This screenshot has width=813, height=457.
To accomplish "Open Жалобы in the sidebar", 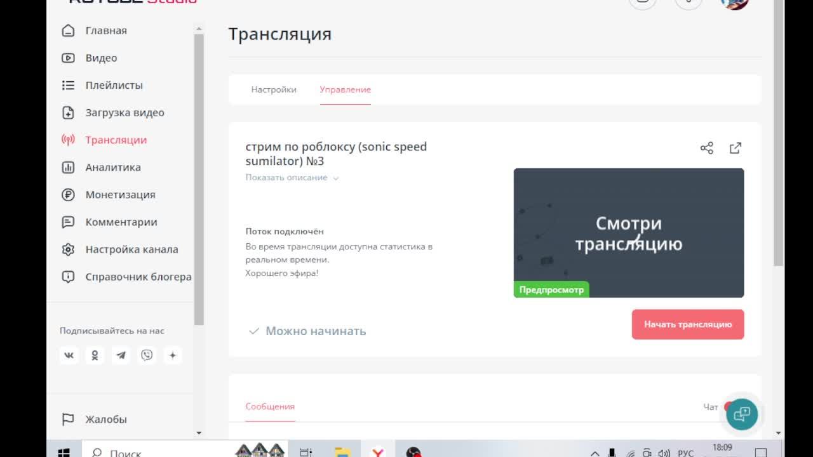I will pos(106,419).
